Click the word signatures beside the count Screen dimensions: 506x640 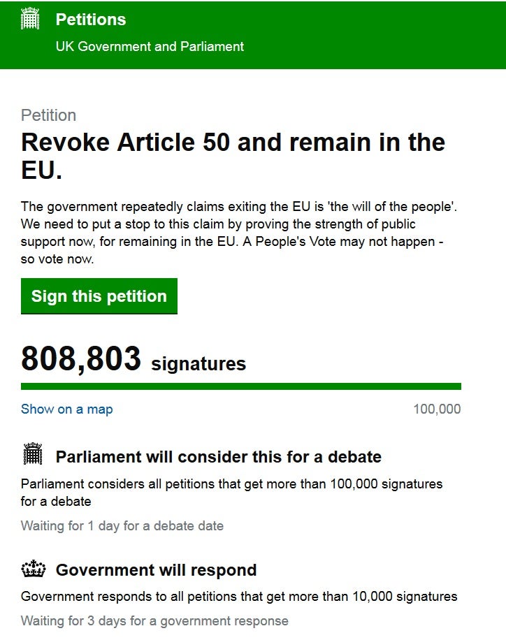point(198,364)
